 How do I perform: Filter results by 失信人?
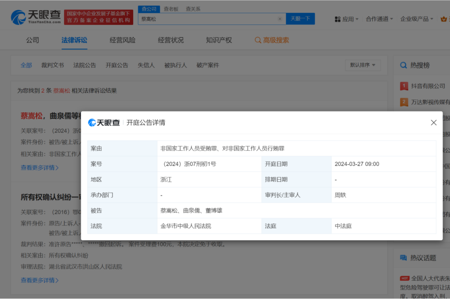146,65
